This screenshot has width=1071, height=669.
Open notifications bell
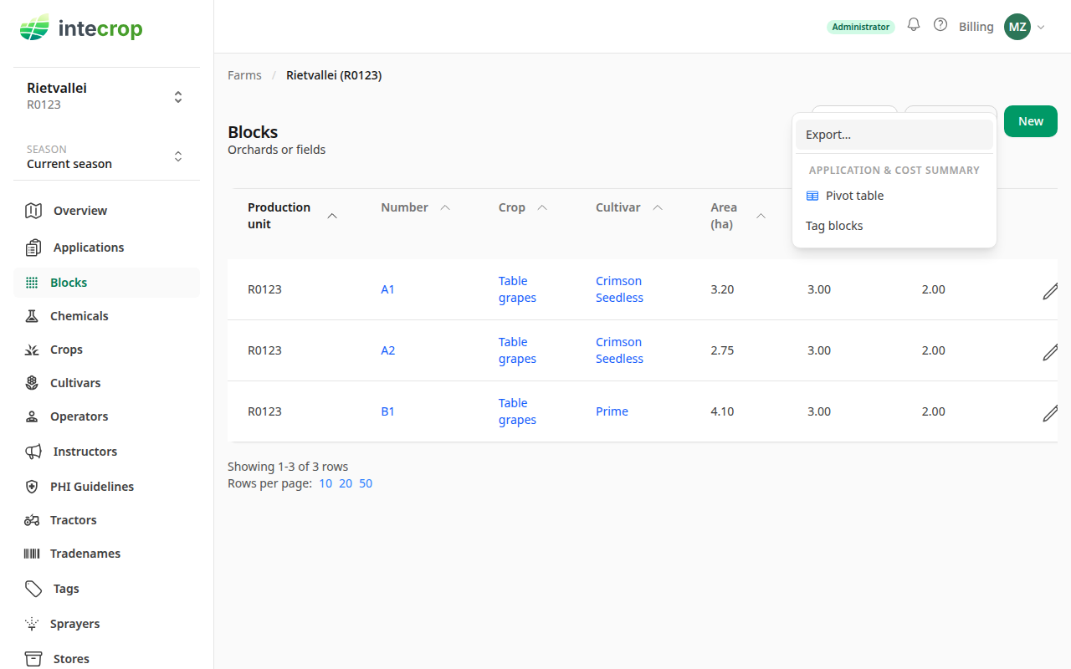click(x=914, y=25)
